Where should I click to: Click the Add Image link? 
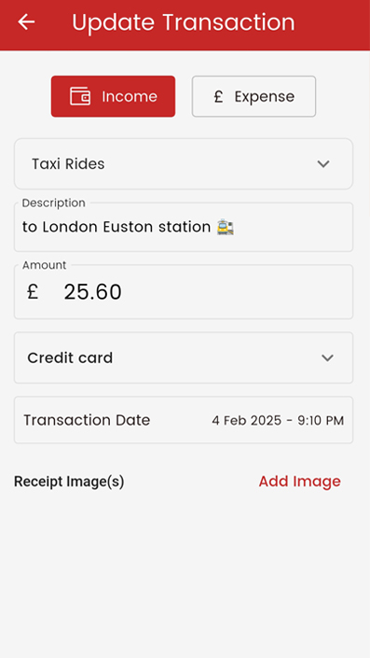299,482
